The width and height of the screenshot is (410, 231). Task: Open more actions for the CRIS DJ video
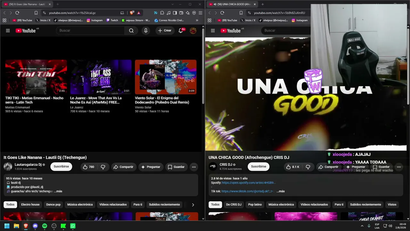(x=399, y=167)
